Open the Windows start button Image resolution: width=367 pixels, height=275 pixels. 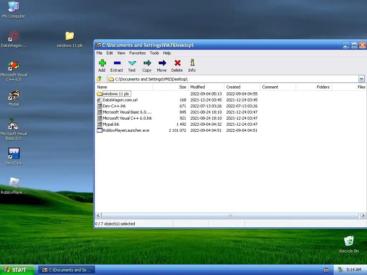[x=17, y=270]
